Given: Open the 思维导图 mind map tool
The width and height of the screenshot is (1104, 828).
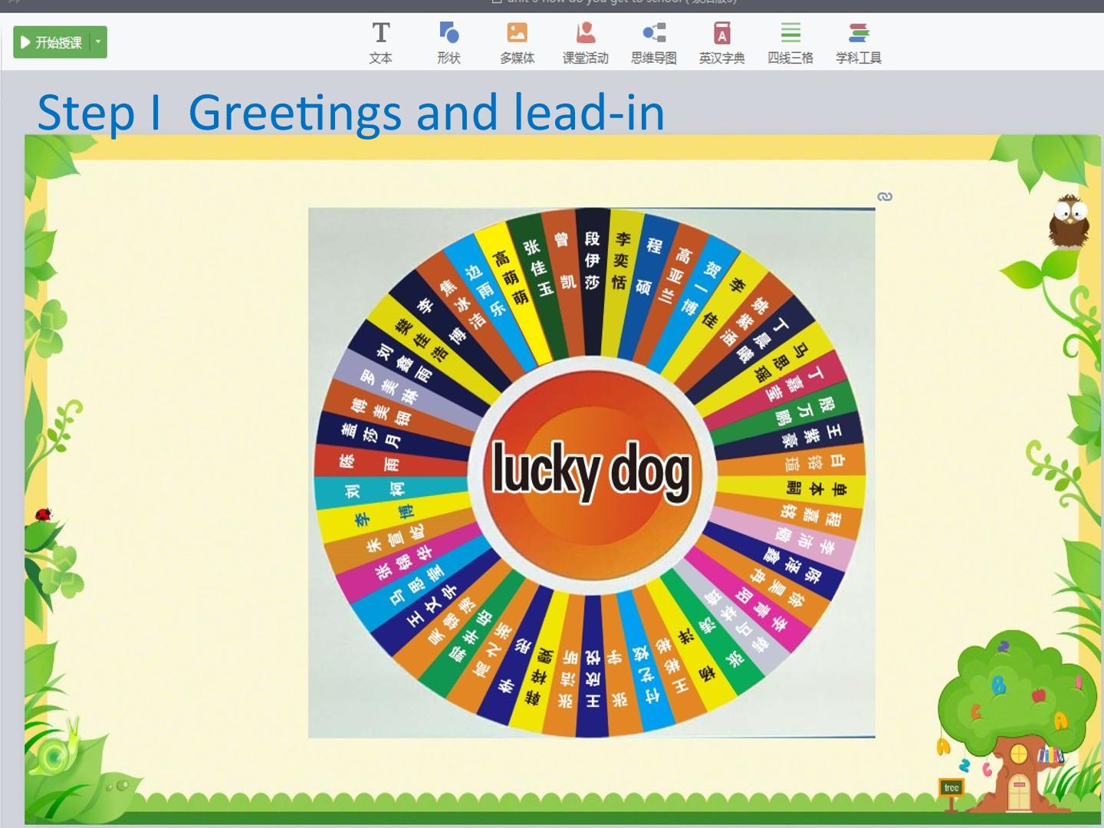Looking at the screenshot, I should 653,43.
